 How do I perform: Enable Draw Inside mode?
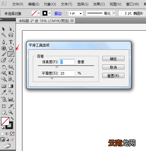(12, 139)
